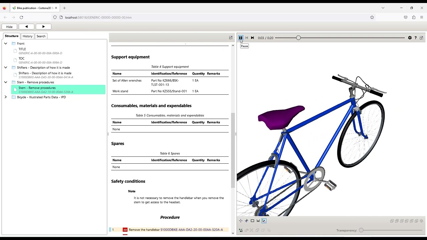Open a new browser tab

tap(64, 8)
